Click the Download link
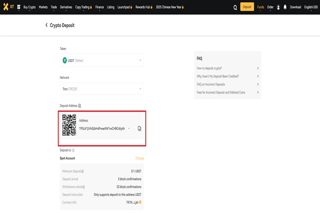The image size is (320, 213). pos(295,7)
